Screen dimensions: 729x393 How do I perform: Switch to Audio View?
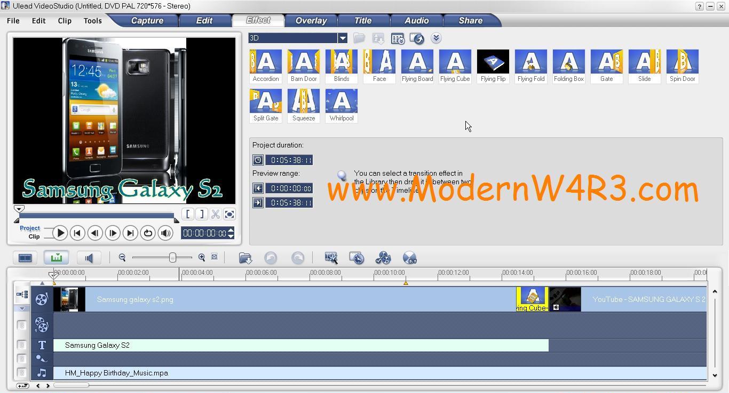[89, 258]
